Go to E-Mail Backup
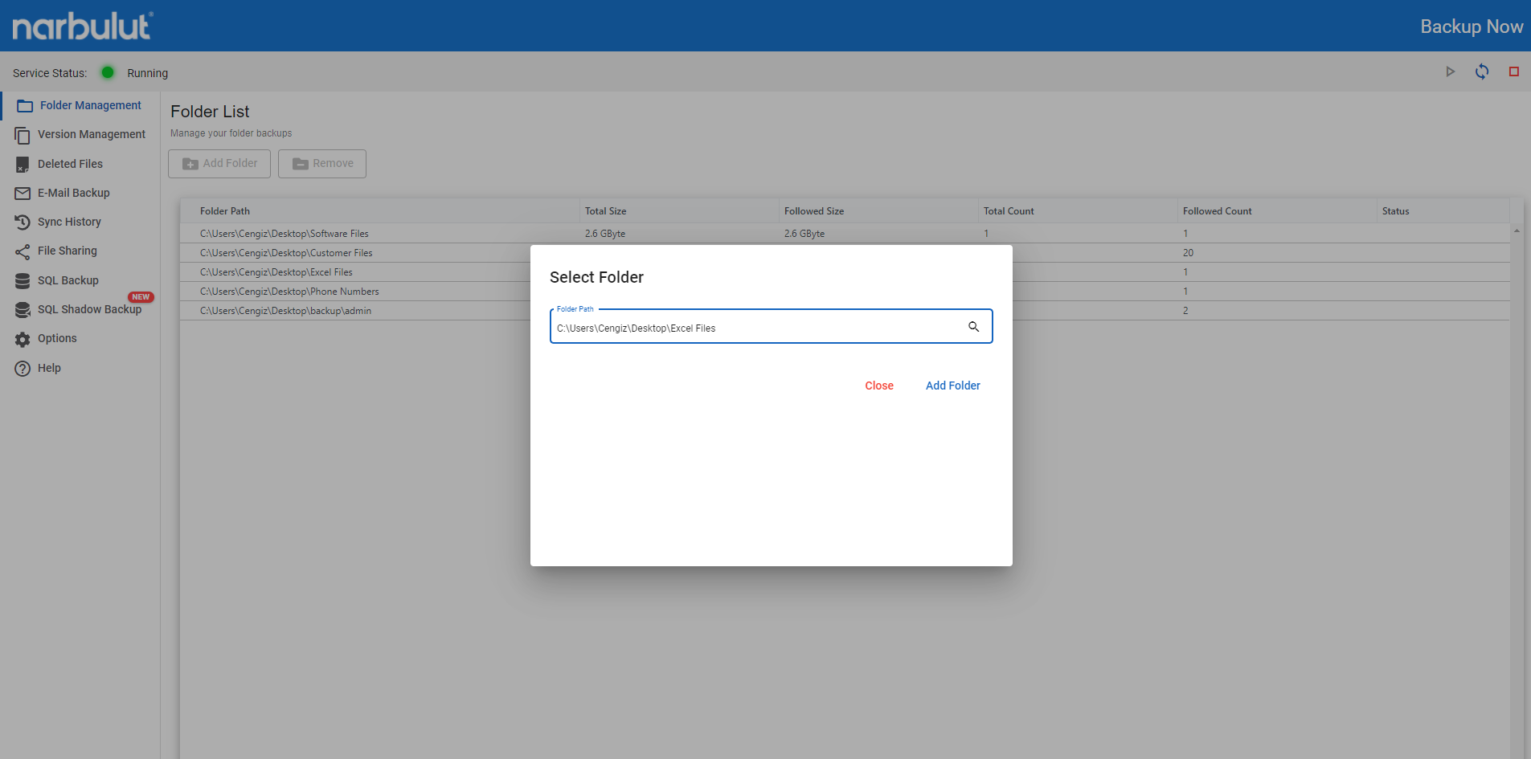Image resolution: width=1531 pixels, height=759 pixels. [73, 193]
